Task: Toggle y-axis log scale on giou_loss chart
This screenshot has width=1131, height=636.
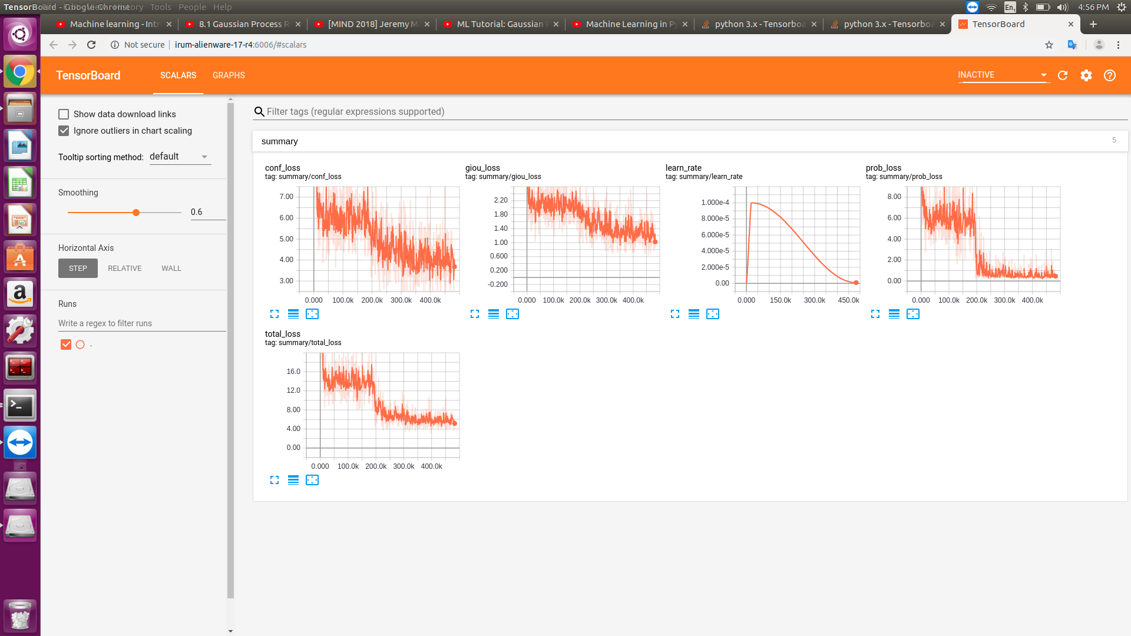Action: (x=494, y=314)
